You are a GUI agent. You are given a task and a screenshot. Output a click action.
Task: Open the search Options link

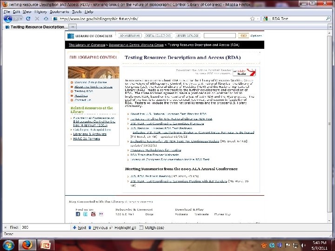pyautogui.click(x=256, y=36)
